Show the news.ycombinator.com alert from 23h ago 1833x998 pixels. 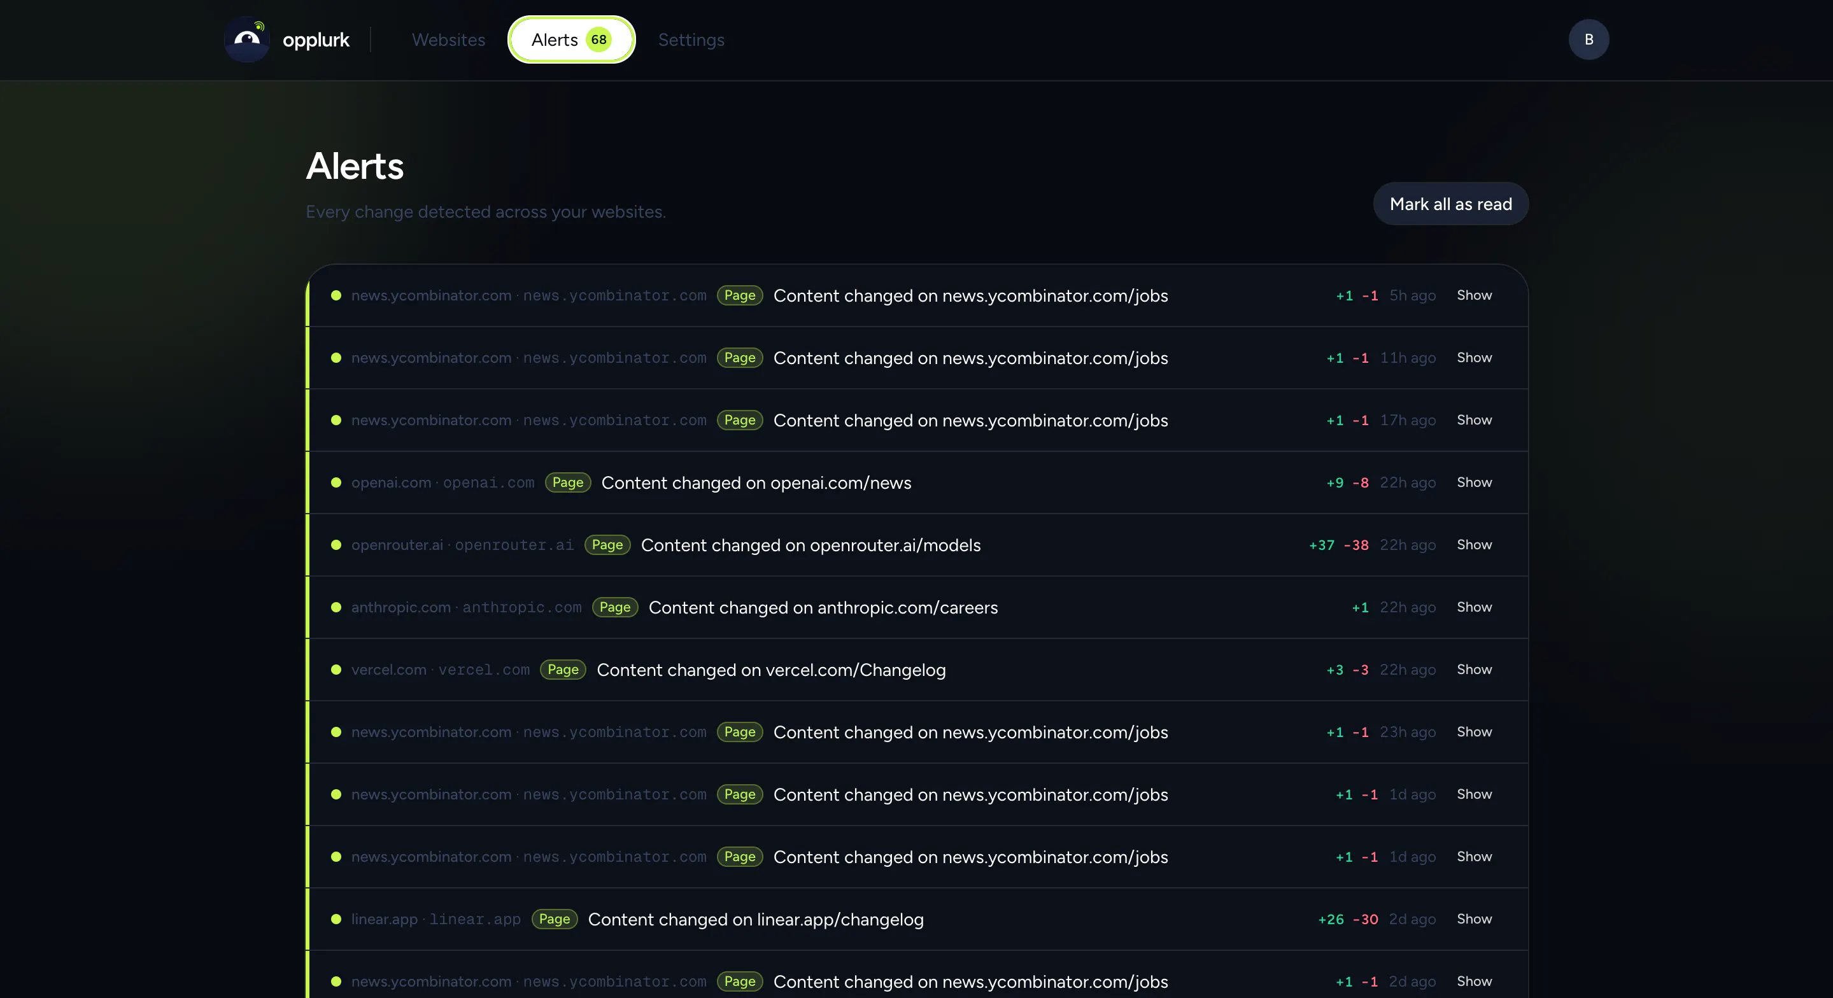pyautogui.click(x=1474, y=732)
